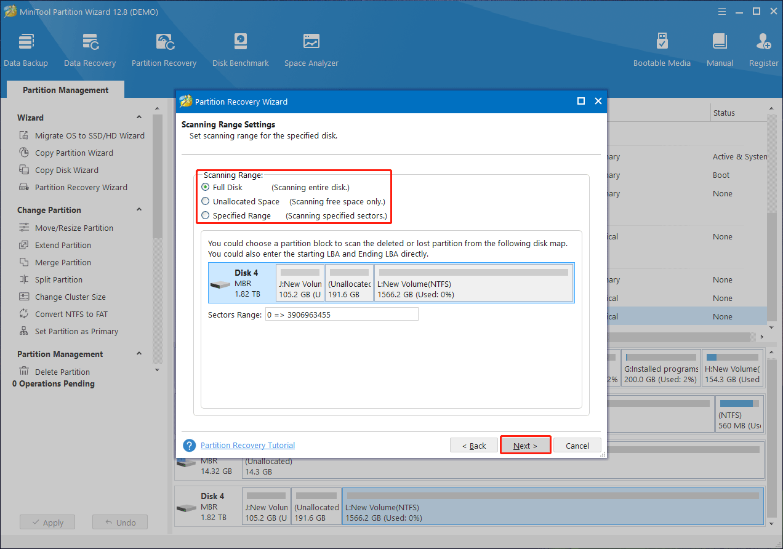The height and width of the screenshot is (549, 783).
Task: Select the G:Installed programs partition block
Action: click(x=661, y=368)
